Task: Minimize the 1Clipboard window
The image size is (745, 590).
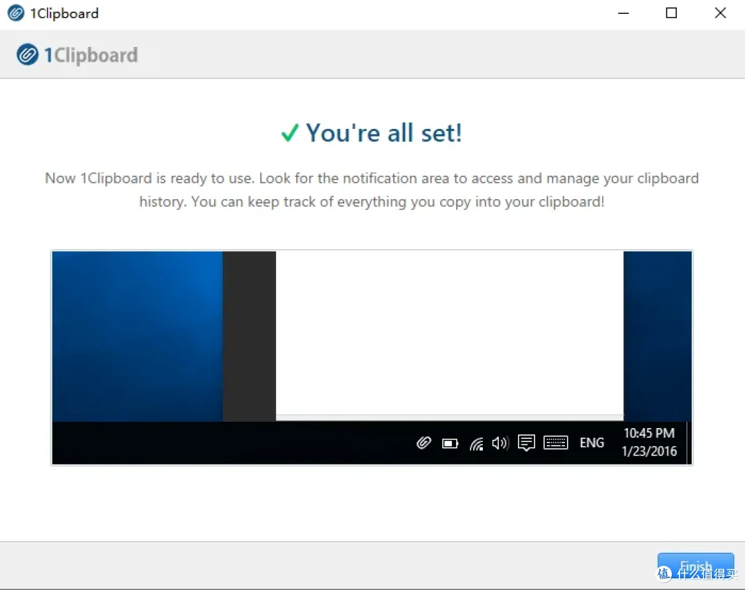Action: [x=624, y=13]
